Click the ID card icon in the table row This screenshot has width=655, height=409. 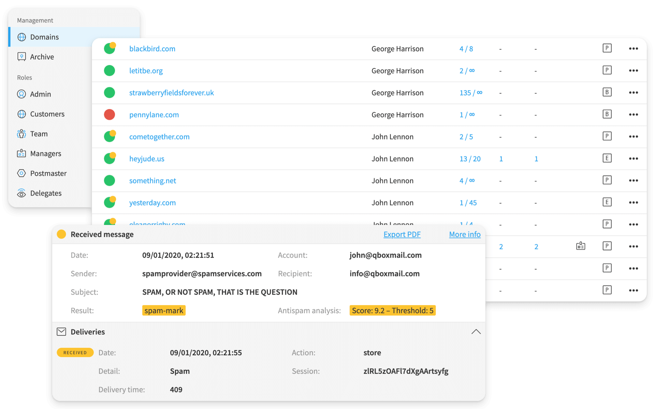pyautogui.click(x=581, y=246)
